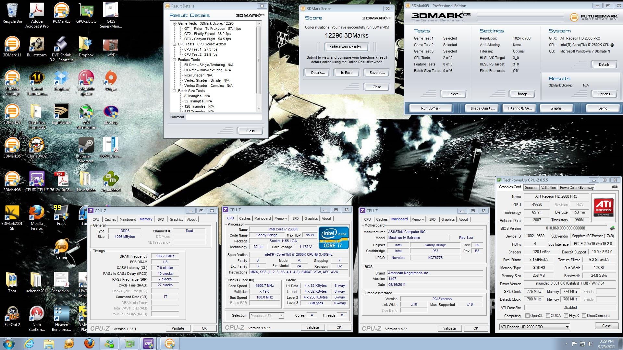Click the taskbar clock showing 3:29 PM
The width and height of the screenshot is (623, 350).
pos(606,344)
